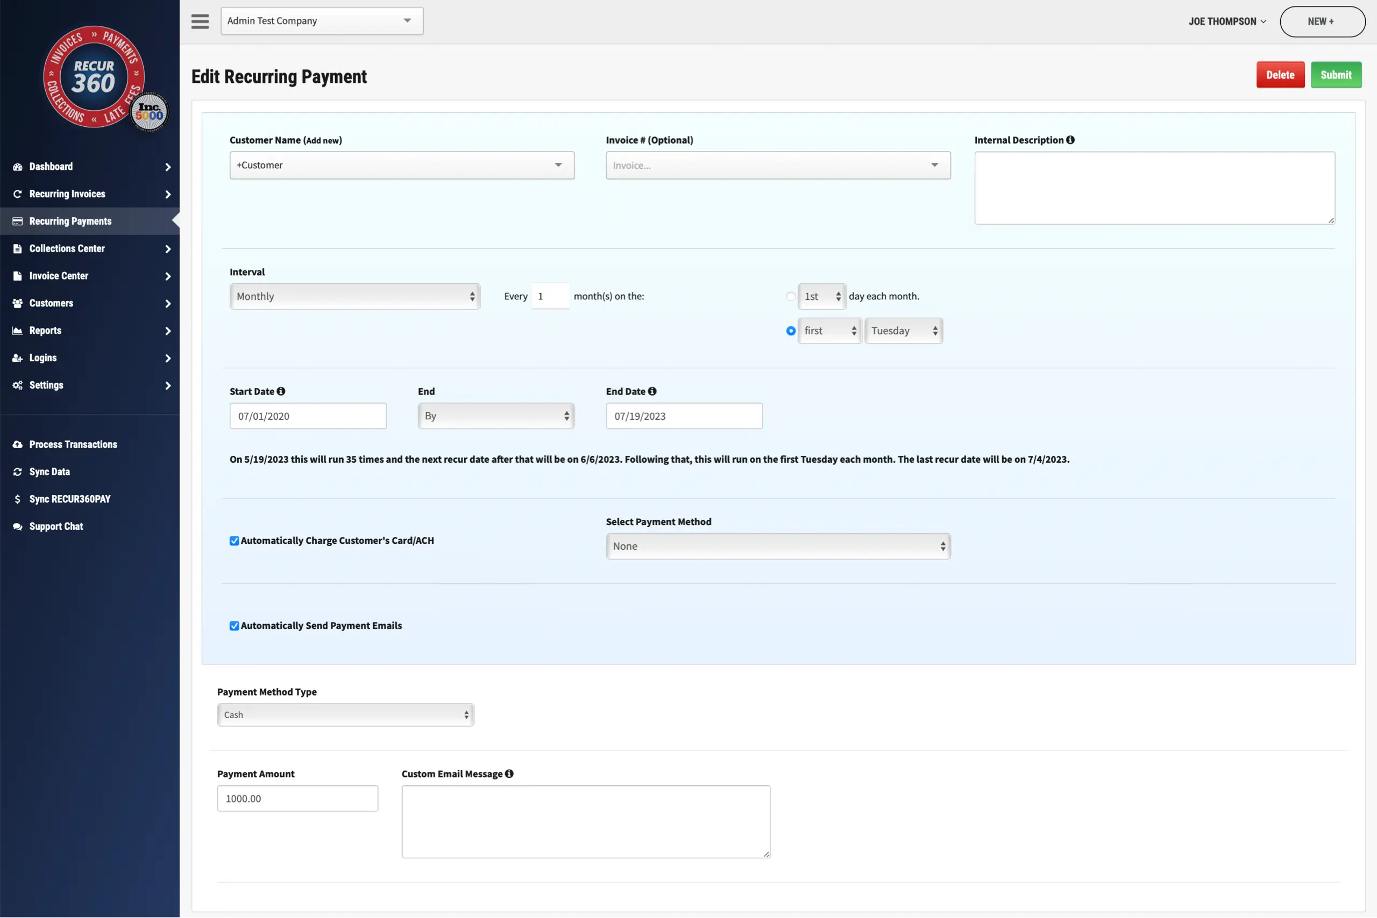Click the Support Chat bubbles icon
Screen dimensions: 1377x918
[x=18, y=526]
